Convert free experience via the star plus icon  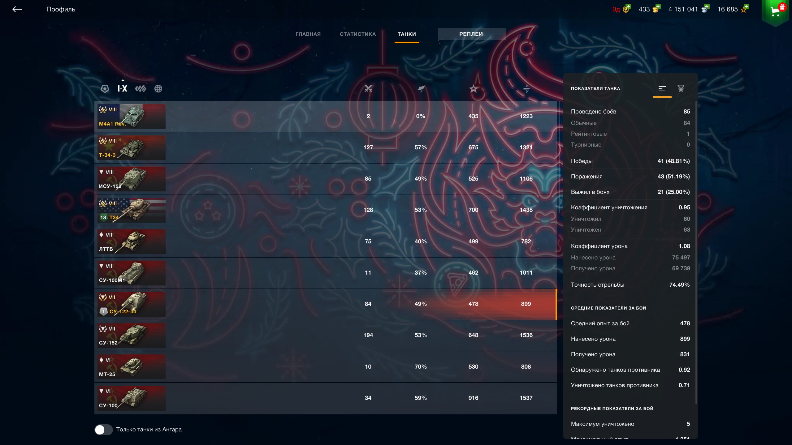[744, 8]
